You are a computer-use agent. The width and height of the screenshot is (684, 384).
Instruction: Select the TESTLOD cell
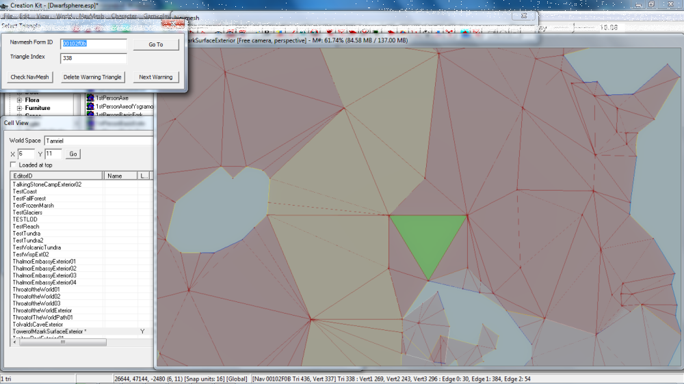(x=25, y=219)
